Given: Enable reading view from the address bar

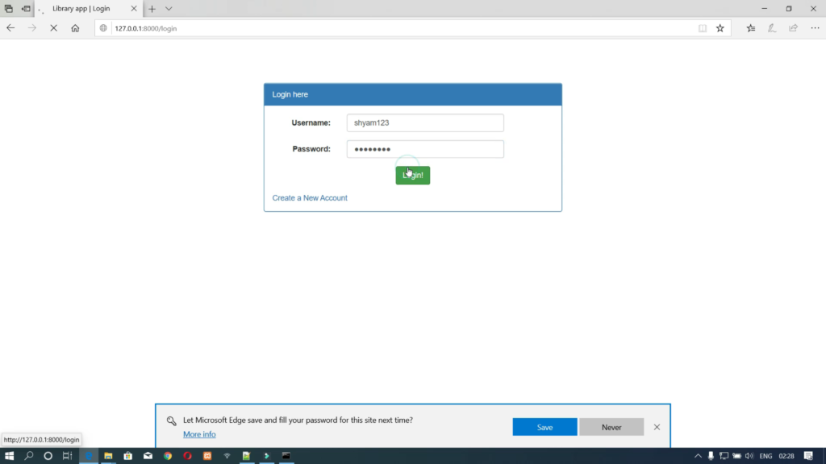Looking at the screenshot, I should [701, 27].
